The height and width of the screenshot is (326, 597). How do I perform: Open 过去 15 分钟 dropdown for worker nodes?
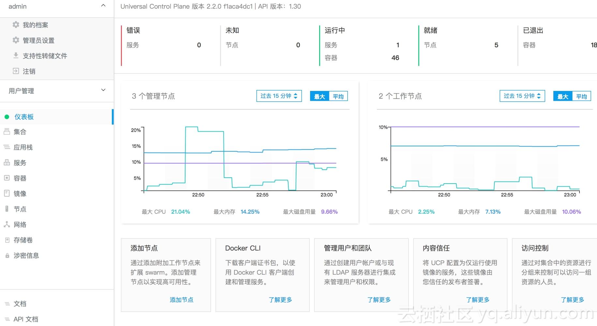[x=522, y=96]
